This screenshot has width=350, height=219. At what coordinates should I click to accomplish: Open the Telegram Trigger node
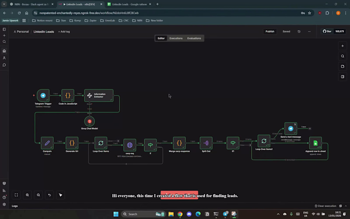(x=43, y=95)
